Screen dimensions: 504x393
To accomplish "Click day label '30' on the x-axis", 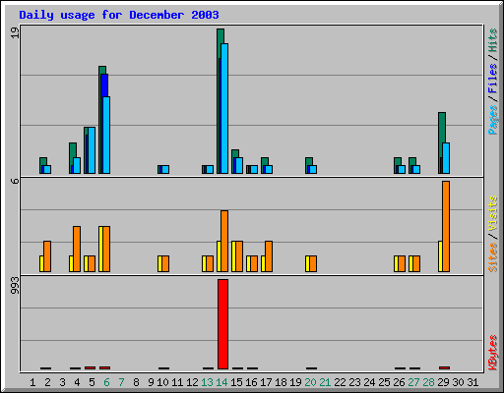I will click(458, 382).
